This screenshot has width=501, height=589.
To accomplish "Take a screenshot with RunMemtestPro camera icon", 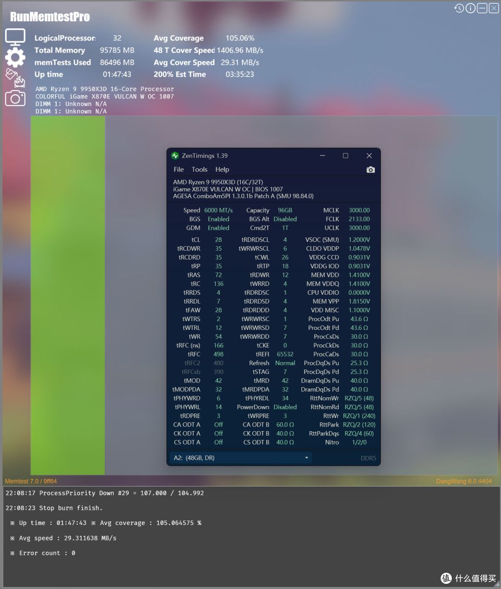I will [x=15, y=98].
